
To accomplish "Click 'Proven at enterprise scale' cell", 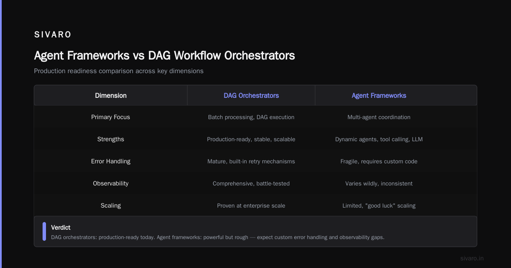I will (251, 205).
